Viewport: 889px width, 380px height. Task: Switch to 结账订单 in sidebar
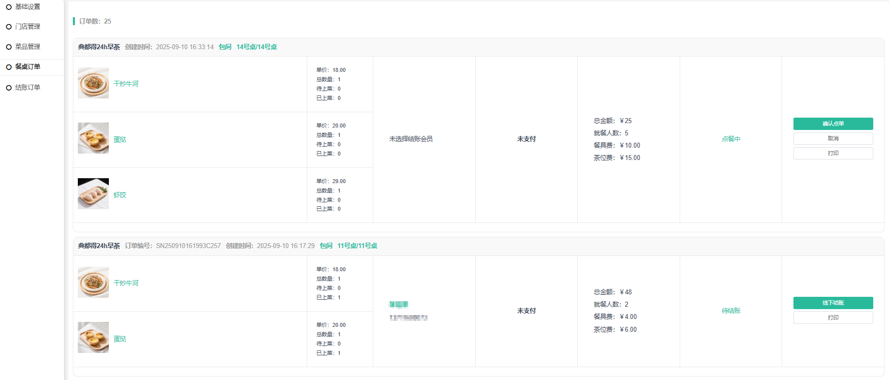pos(28,88)
